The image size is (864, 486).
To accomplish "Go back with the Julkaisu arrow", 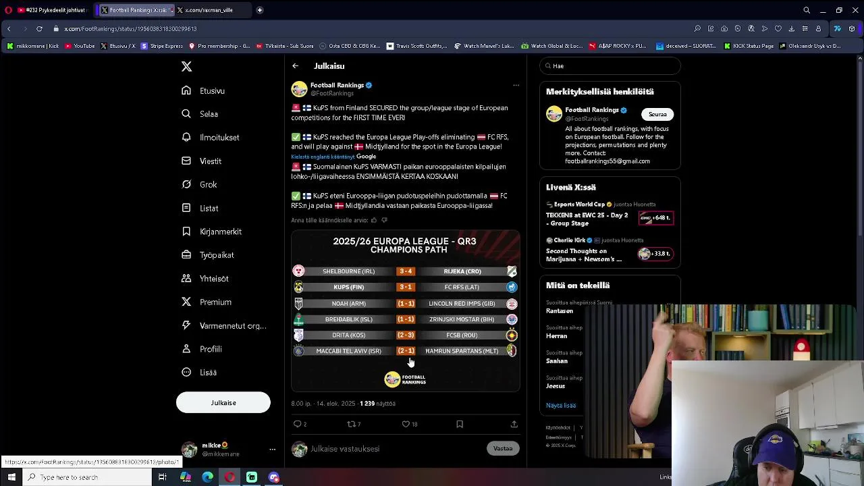I will 296,66.
